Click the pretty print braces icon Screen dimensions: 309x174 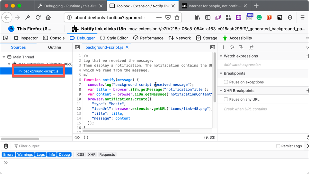[86, 137]
